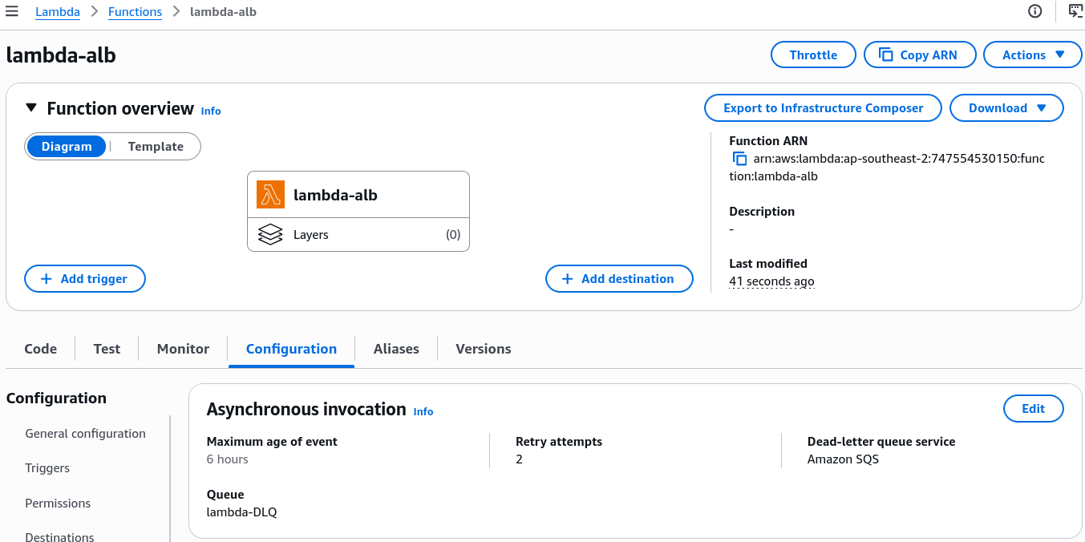
Task: Open the CloudShell icon at top right
Action: 1075,11
